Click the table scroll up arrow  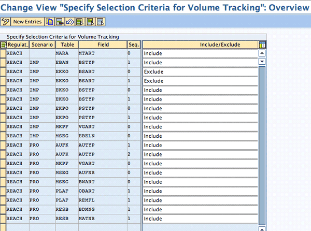(262, 53)
